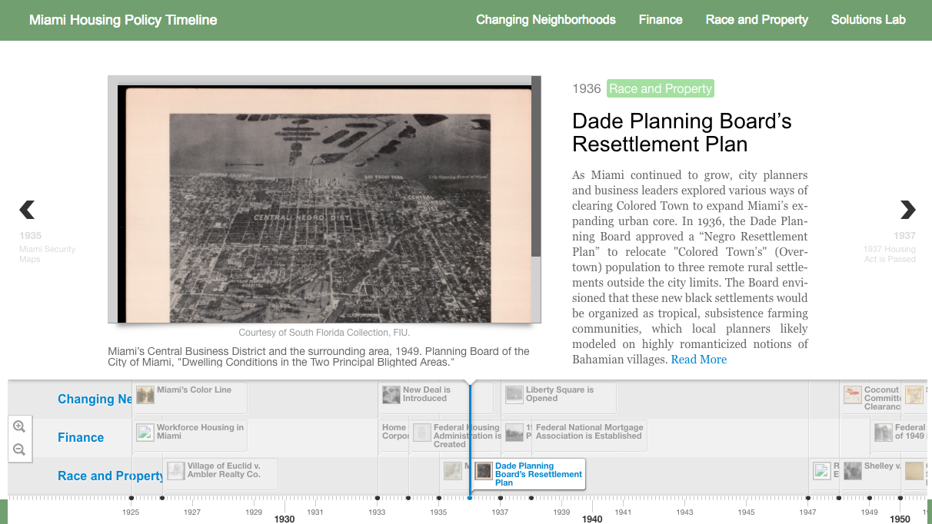
Task: Select Dade Planning Board's Resettlement Plan event
Action: point(528,474)
